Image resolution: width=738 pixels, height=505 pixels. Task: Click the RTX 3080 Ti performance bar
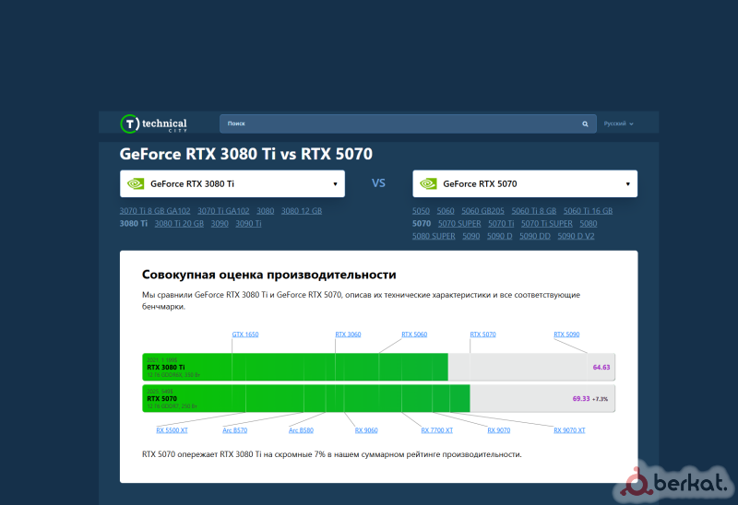(x=378, y=367)
